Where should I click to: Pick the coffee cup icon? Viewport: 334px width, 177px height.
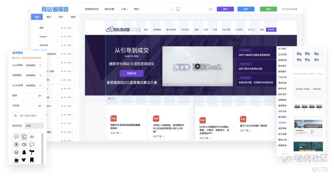point(16,160)
